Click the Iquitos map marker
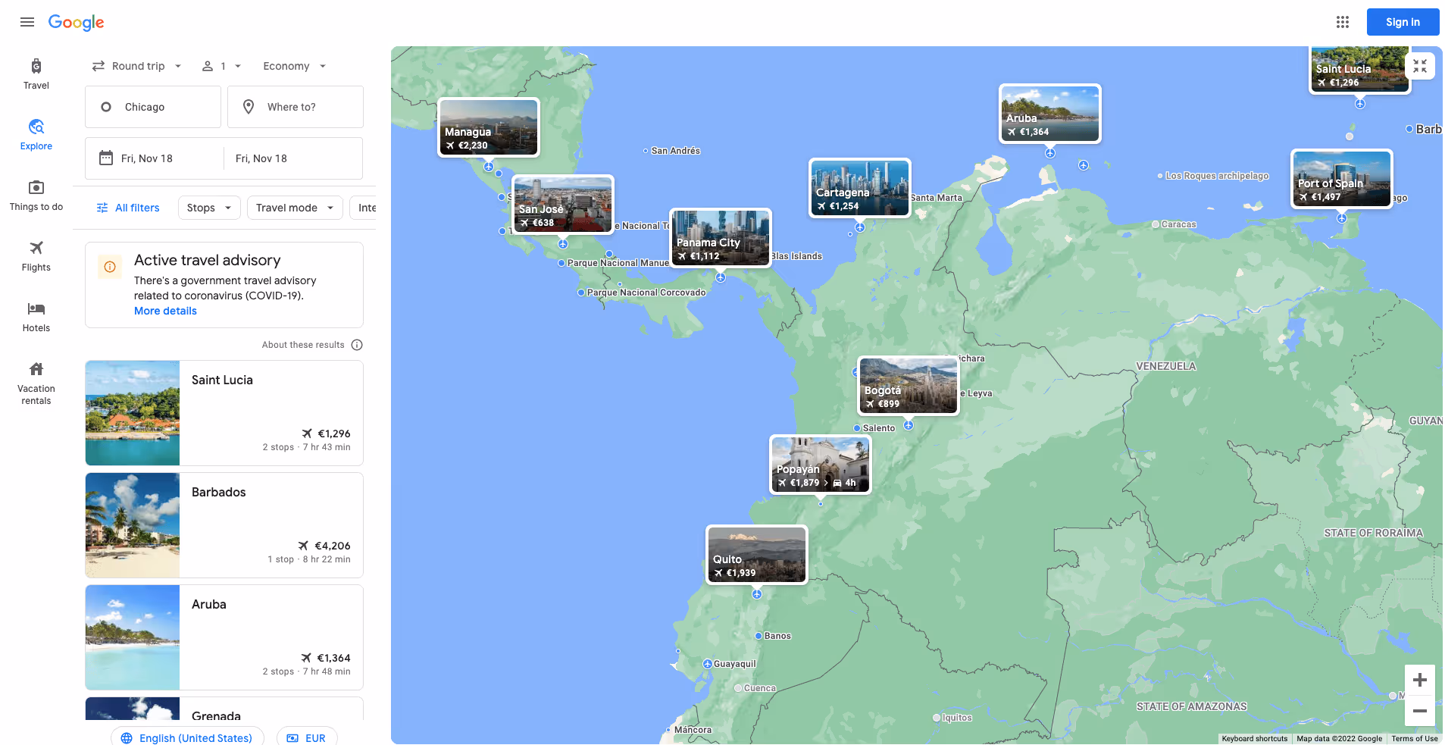 pos(937,718)
